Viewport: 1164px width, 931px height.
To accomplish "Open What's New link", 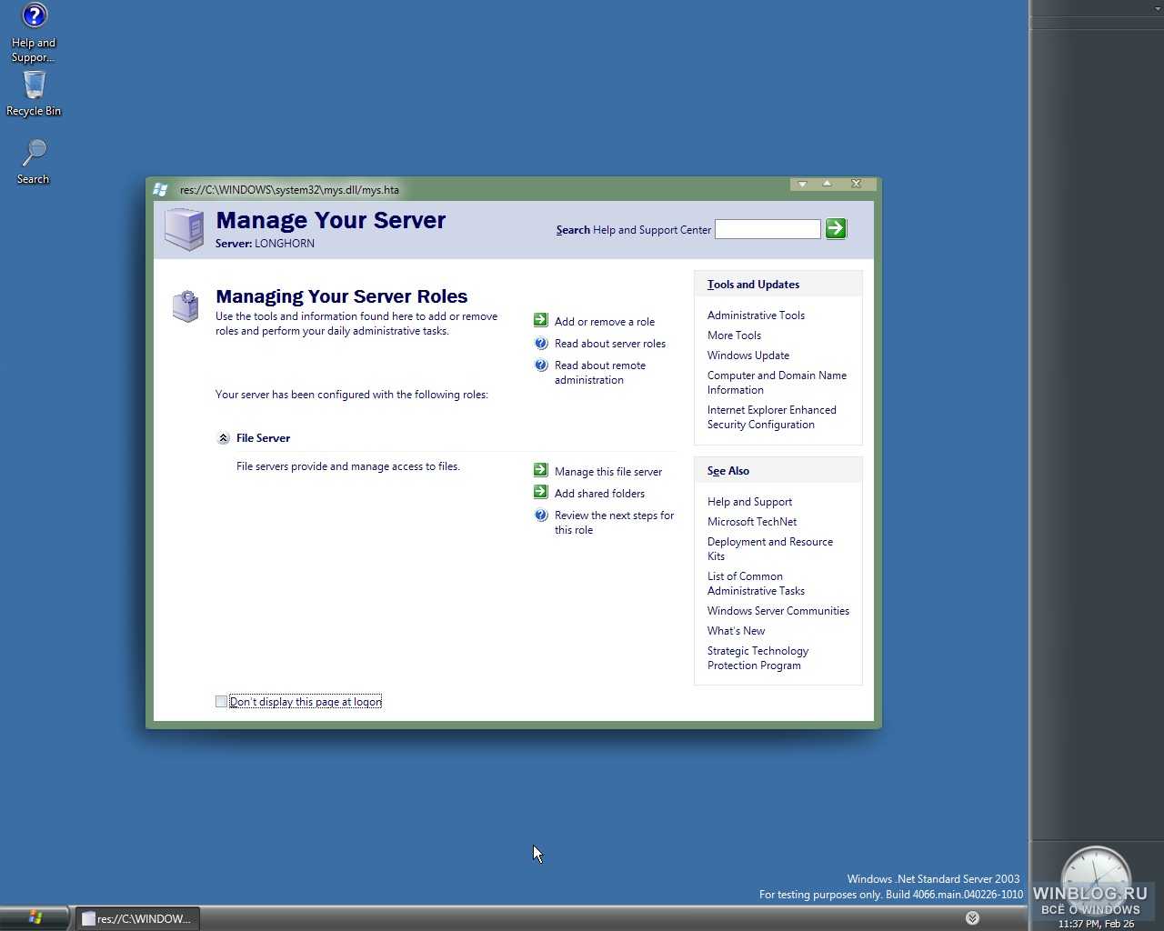I will (736, 631).
